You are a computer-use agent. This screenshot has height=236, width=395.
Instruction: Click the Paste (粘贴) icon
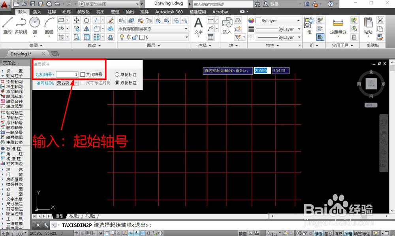pyautogui.click(x=368, y=26)
